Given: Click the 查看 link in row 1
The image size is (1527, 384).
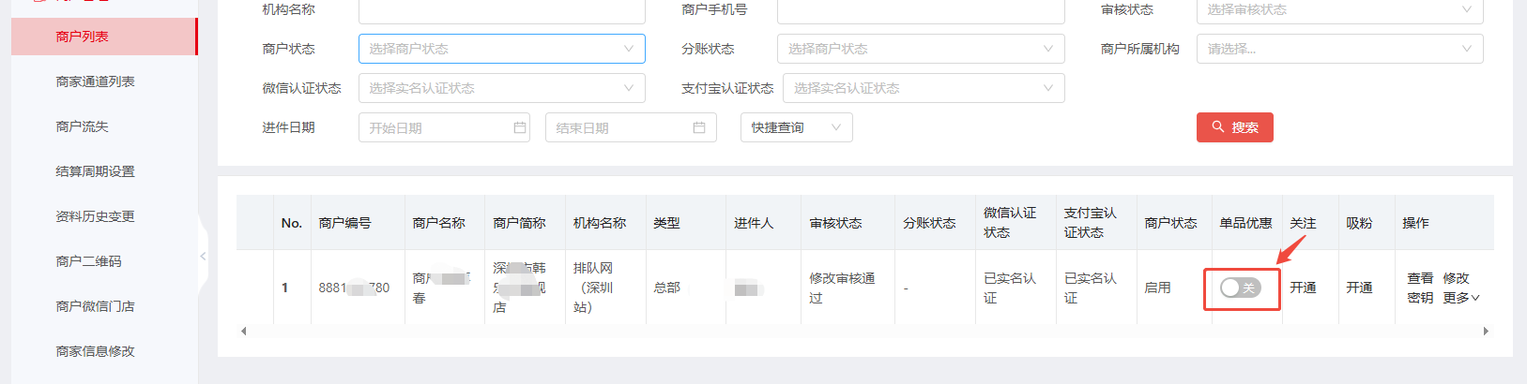Looking at the screenshot, I should point(1420,278).
